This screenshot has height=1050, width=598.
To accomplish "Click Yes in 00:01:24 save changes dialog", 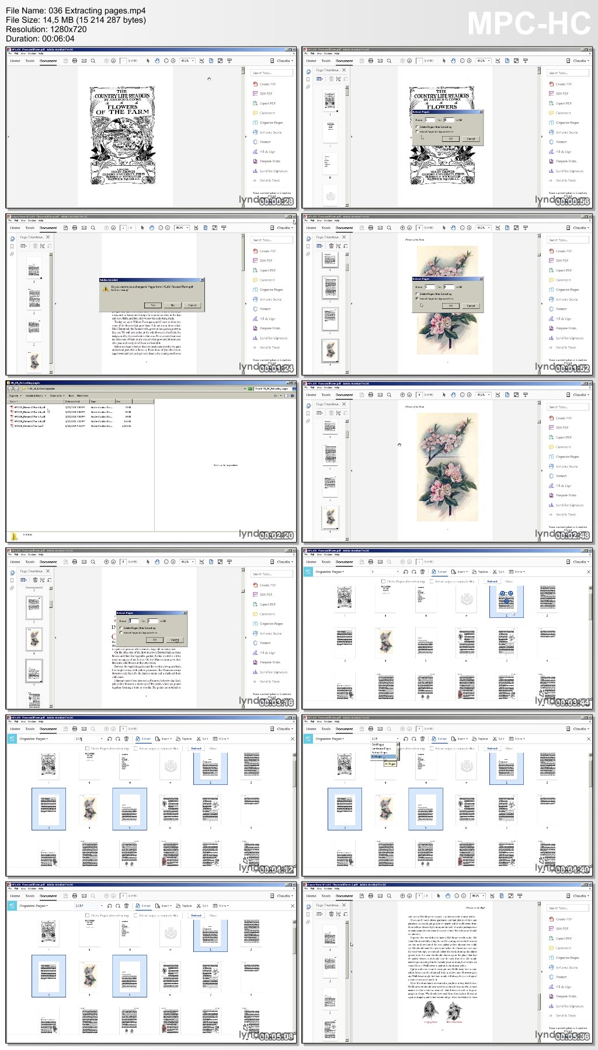I will [x=153, y=305].
